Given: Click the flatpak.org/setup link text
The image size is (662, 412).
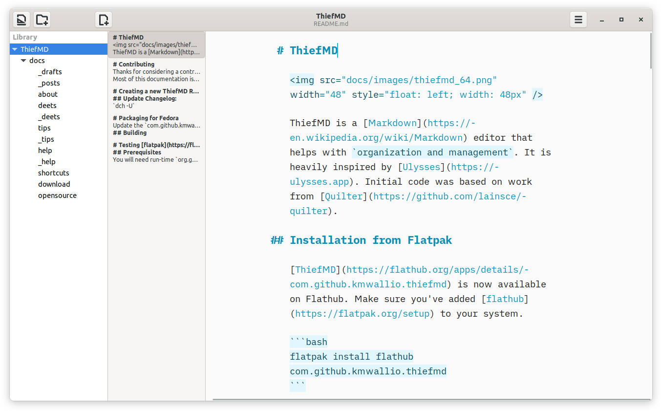Looking at the screenshot, I should (x=362, y=313).
